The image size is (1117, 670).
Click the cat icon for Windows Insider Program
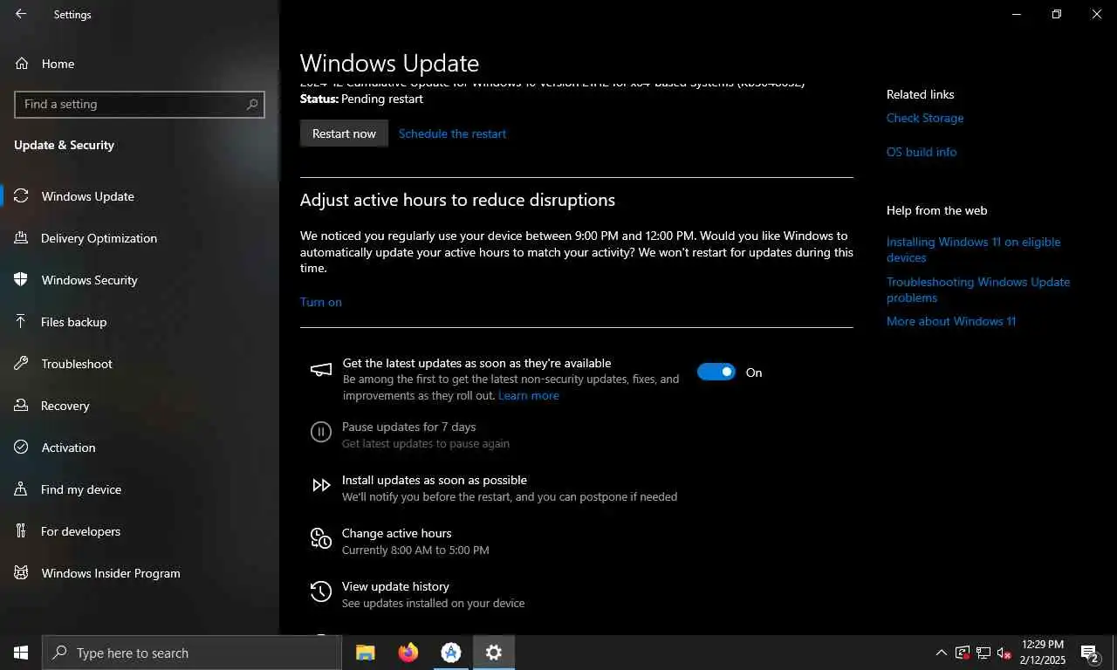[22, 573]
